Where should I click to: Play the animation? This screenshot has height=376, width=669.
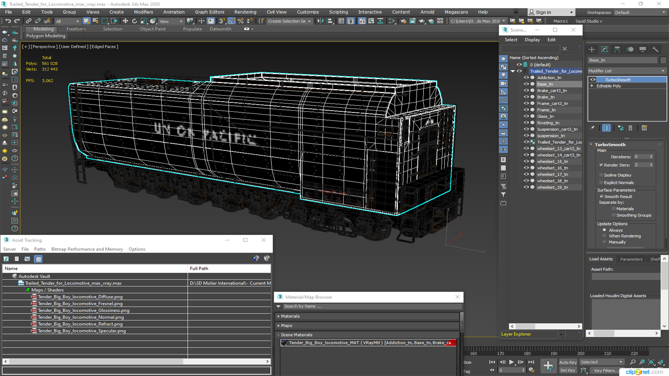tap(512, 362)
